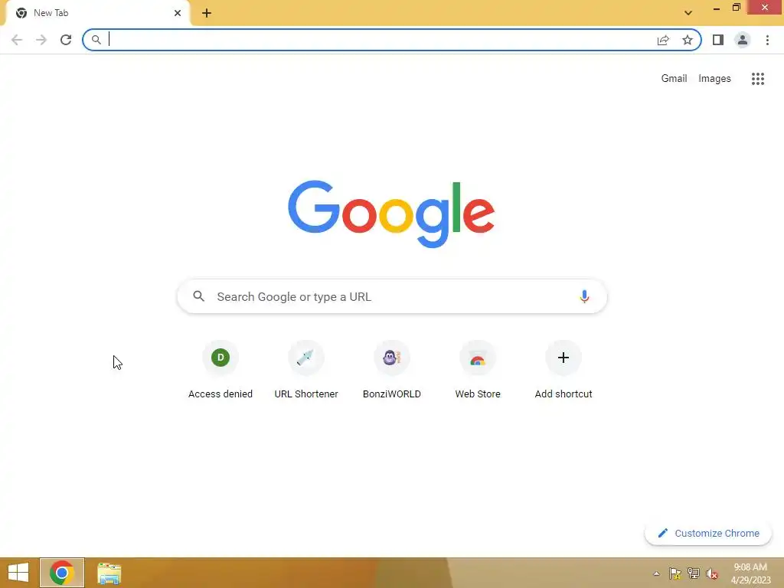
Task: Open the Google apps grid
Action: [x=758, y=79]
